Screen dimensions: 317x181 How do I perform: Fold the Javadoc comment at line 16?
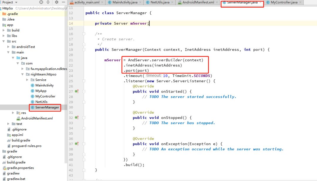tap(84, 34)
